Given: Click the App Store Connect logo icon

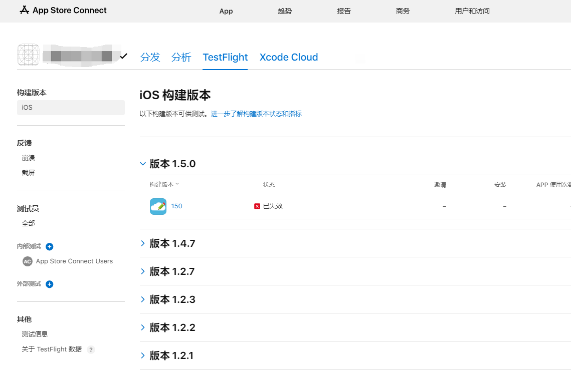Looking at the screenshot, I should click(x=25, y=10).
